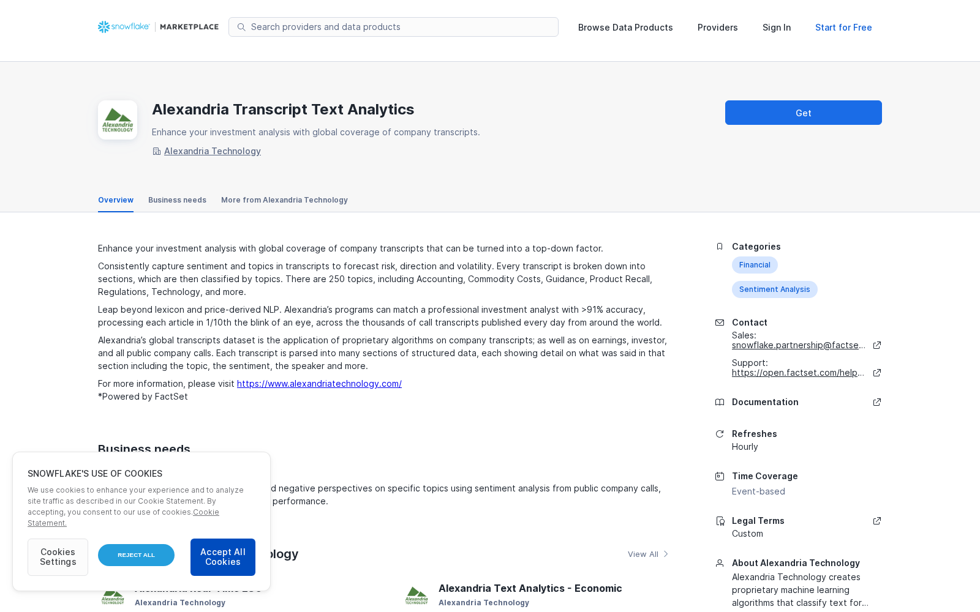Switch to the Business needs tab

coord(177,200)
